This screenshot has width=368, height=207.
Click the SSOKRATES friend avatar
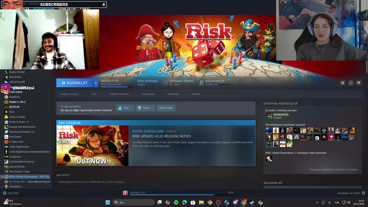269,116
